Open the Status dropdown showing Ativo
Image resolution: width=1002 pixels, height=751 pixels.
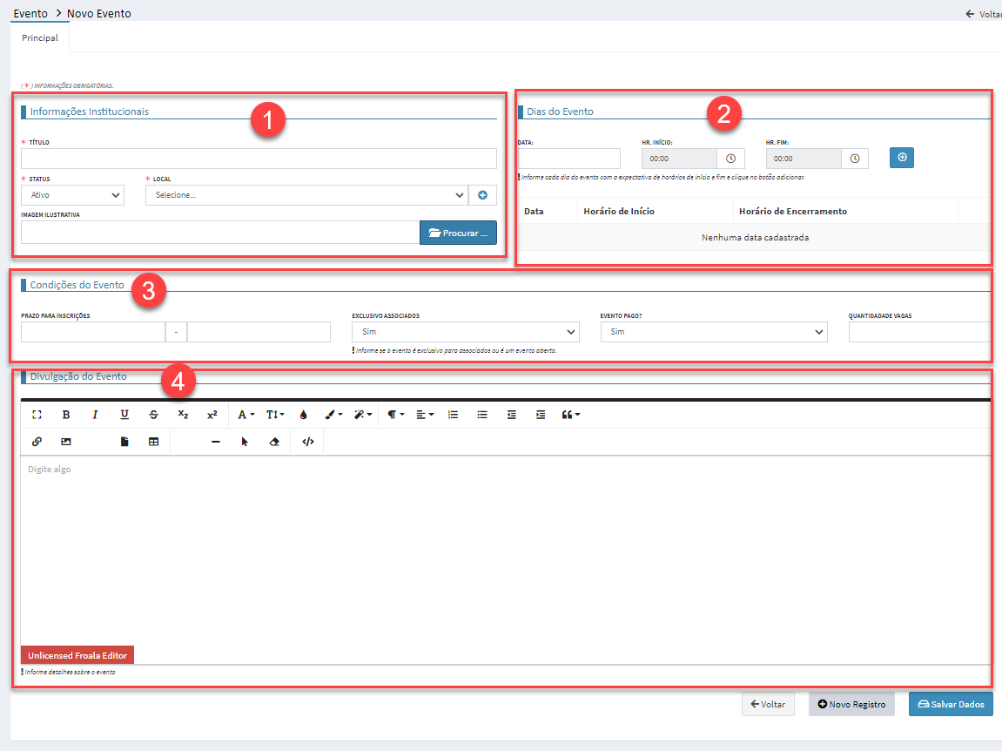[73, 195]
